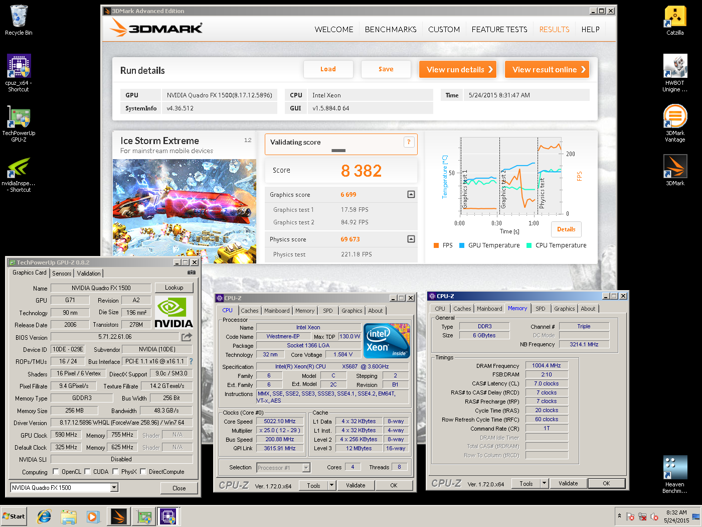
Task: Open the HELP tab in 3DMark
Action: [590, 30]
